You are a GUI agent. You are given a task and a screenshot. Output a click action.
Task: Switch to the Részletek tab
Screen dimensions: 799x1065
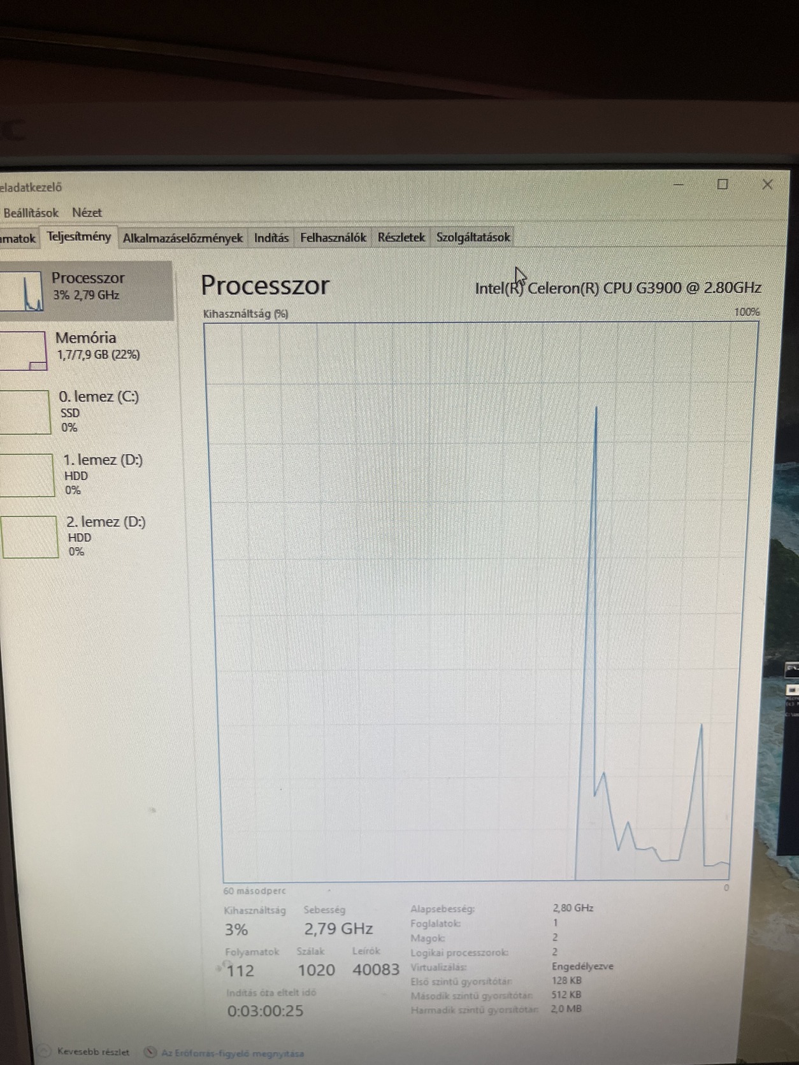point(401,238)
